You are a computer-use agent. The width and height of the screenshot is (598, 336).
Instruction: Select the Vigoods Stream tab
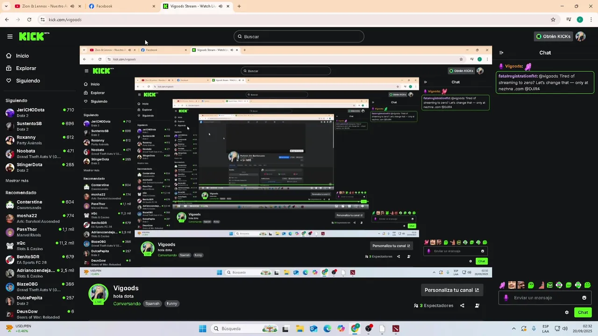[196, 6]
